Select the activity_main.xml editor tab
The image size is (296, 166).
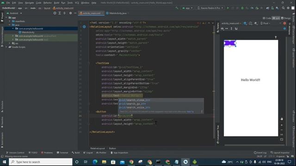tap(92, 13)
